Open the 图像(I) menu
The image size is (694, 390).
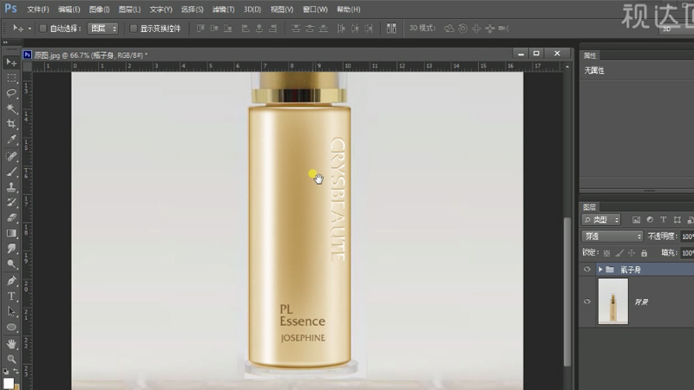point(99,10)
